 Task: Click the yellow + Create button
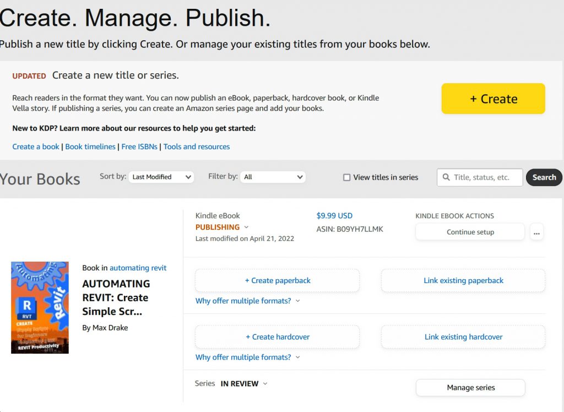[x=493, y=99]
